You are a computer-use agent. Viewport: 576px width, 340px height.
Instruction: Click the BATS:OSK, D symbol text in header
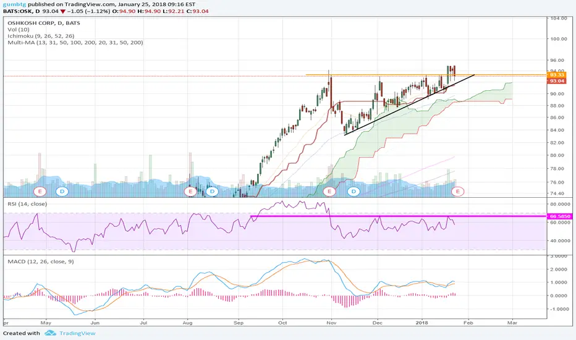coord(21,11)
